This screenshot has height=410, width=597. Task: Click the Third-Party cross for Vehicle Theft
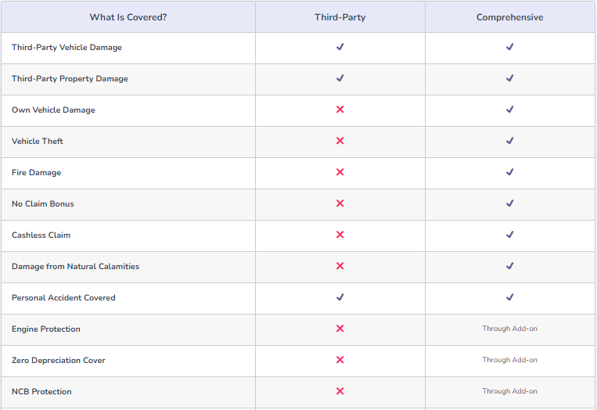point(340,141)
